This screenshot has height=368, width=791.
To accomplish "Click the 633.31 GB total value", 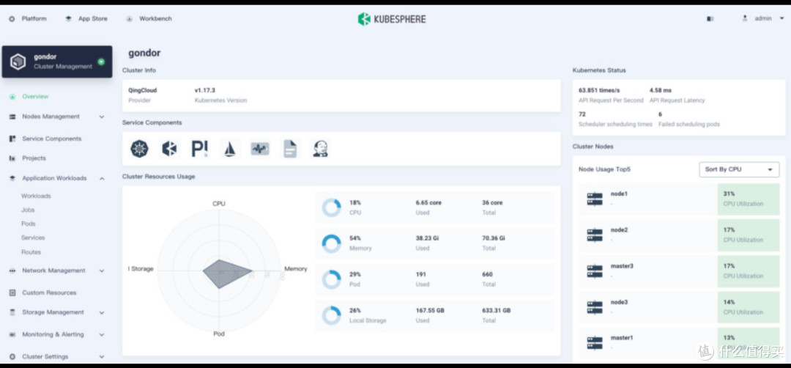I will coord(497,310).
